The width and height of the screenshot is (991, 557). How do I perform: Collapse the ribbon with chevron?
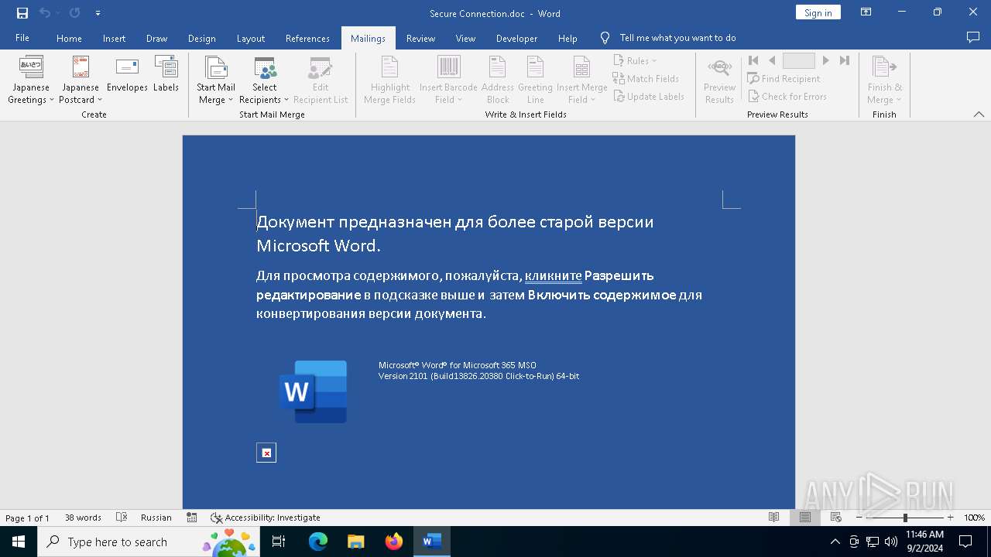[979, 114]
